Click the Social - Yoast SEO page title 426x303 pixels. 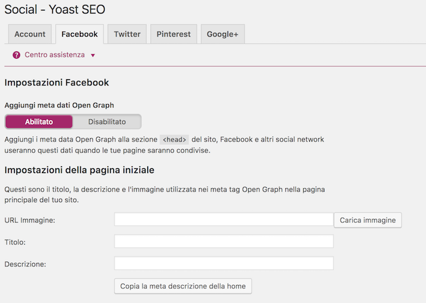[55, 9]
